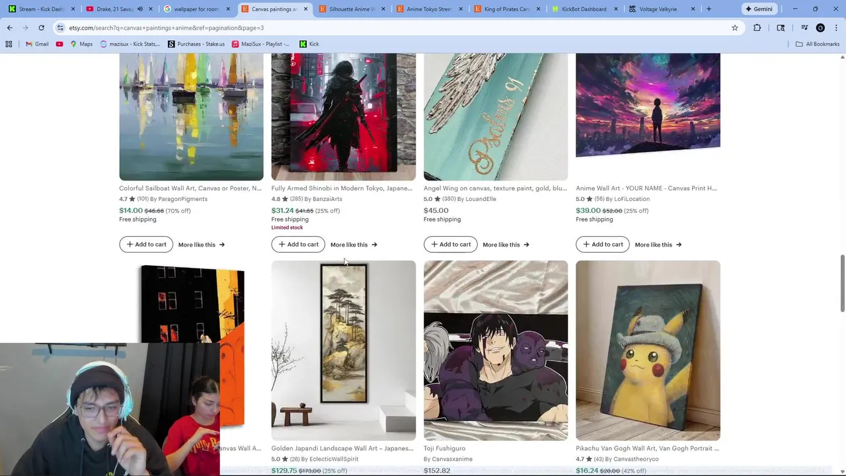Open the Pikachu Van Gogh painting image

[x=648, y=350]
